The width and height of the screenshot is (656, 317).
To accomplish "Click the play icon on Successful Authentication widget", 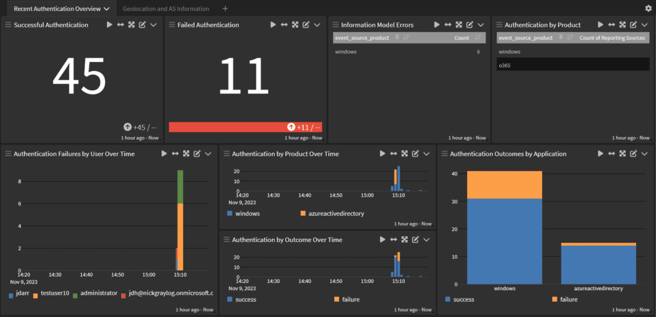I will (110, 25).
